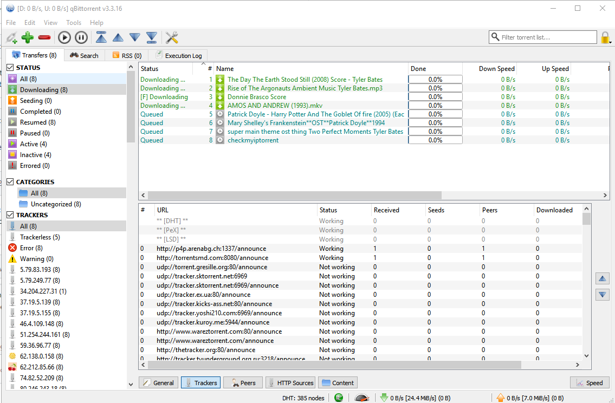This screenshot has height=403, width=615.
Task: Switch to the Execution Log tab
Action: [x=178, y=56]
